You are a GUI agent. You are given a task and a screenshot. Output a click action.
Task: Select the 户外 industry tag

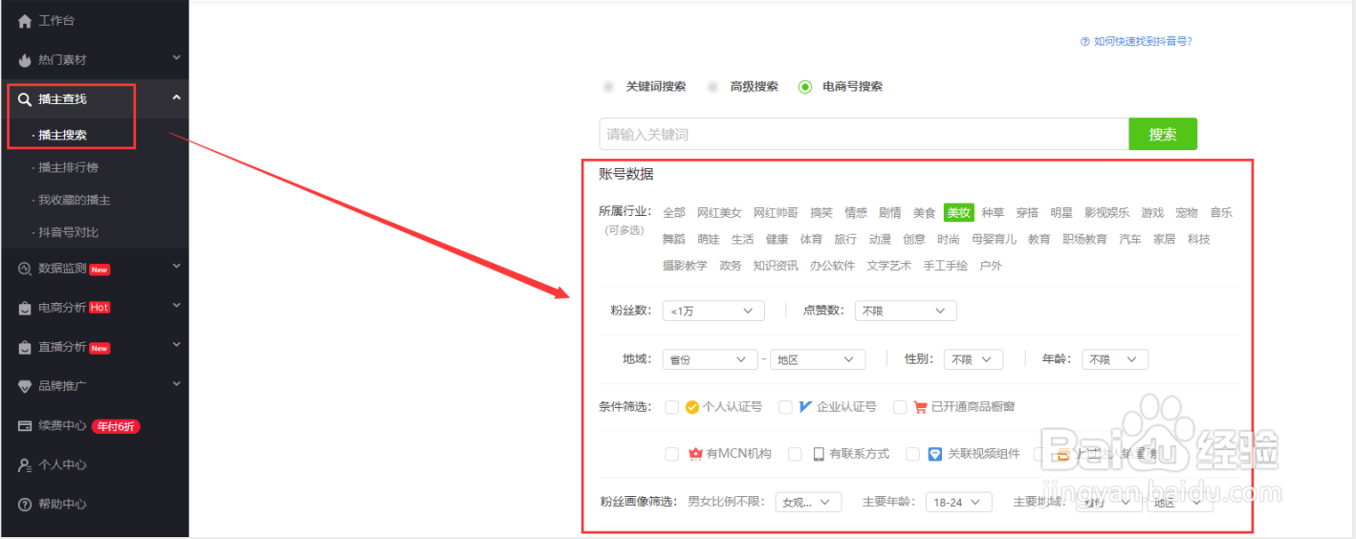click(x=991, y=267)
